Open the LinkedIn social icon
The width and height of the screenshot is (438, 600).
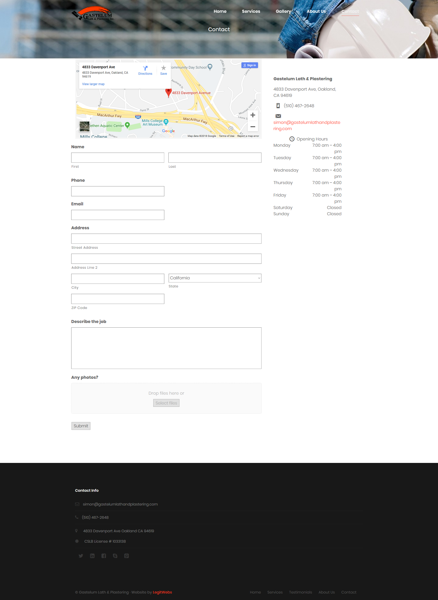point(92,556)
